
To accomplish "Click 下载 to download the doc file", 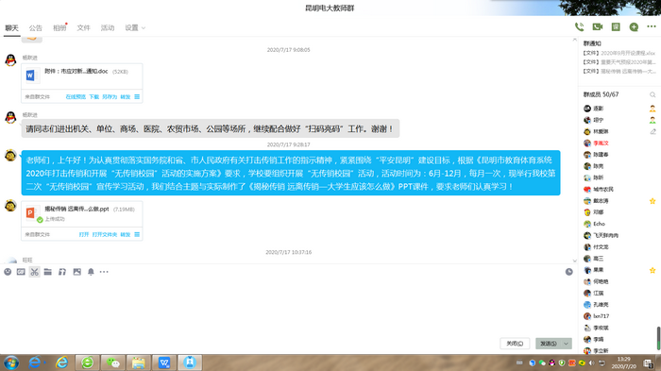I will (x=94, y=97).
